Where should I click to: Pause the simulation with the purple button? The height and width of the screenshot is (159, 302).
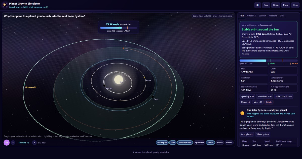pos(7,143)
